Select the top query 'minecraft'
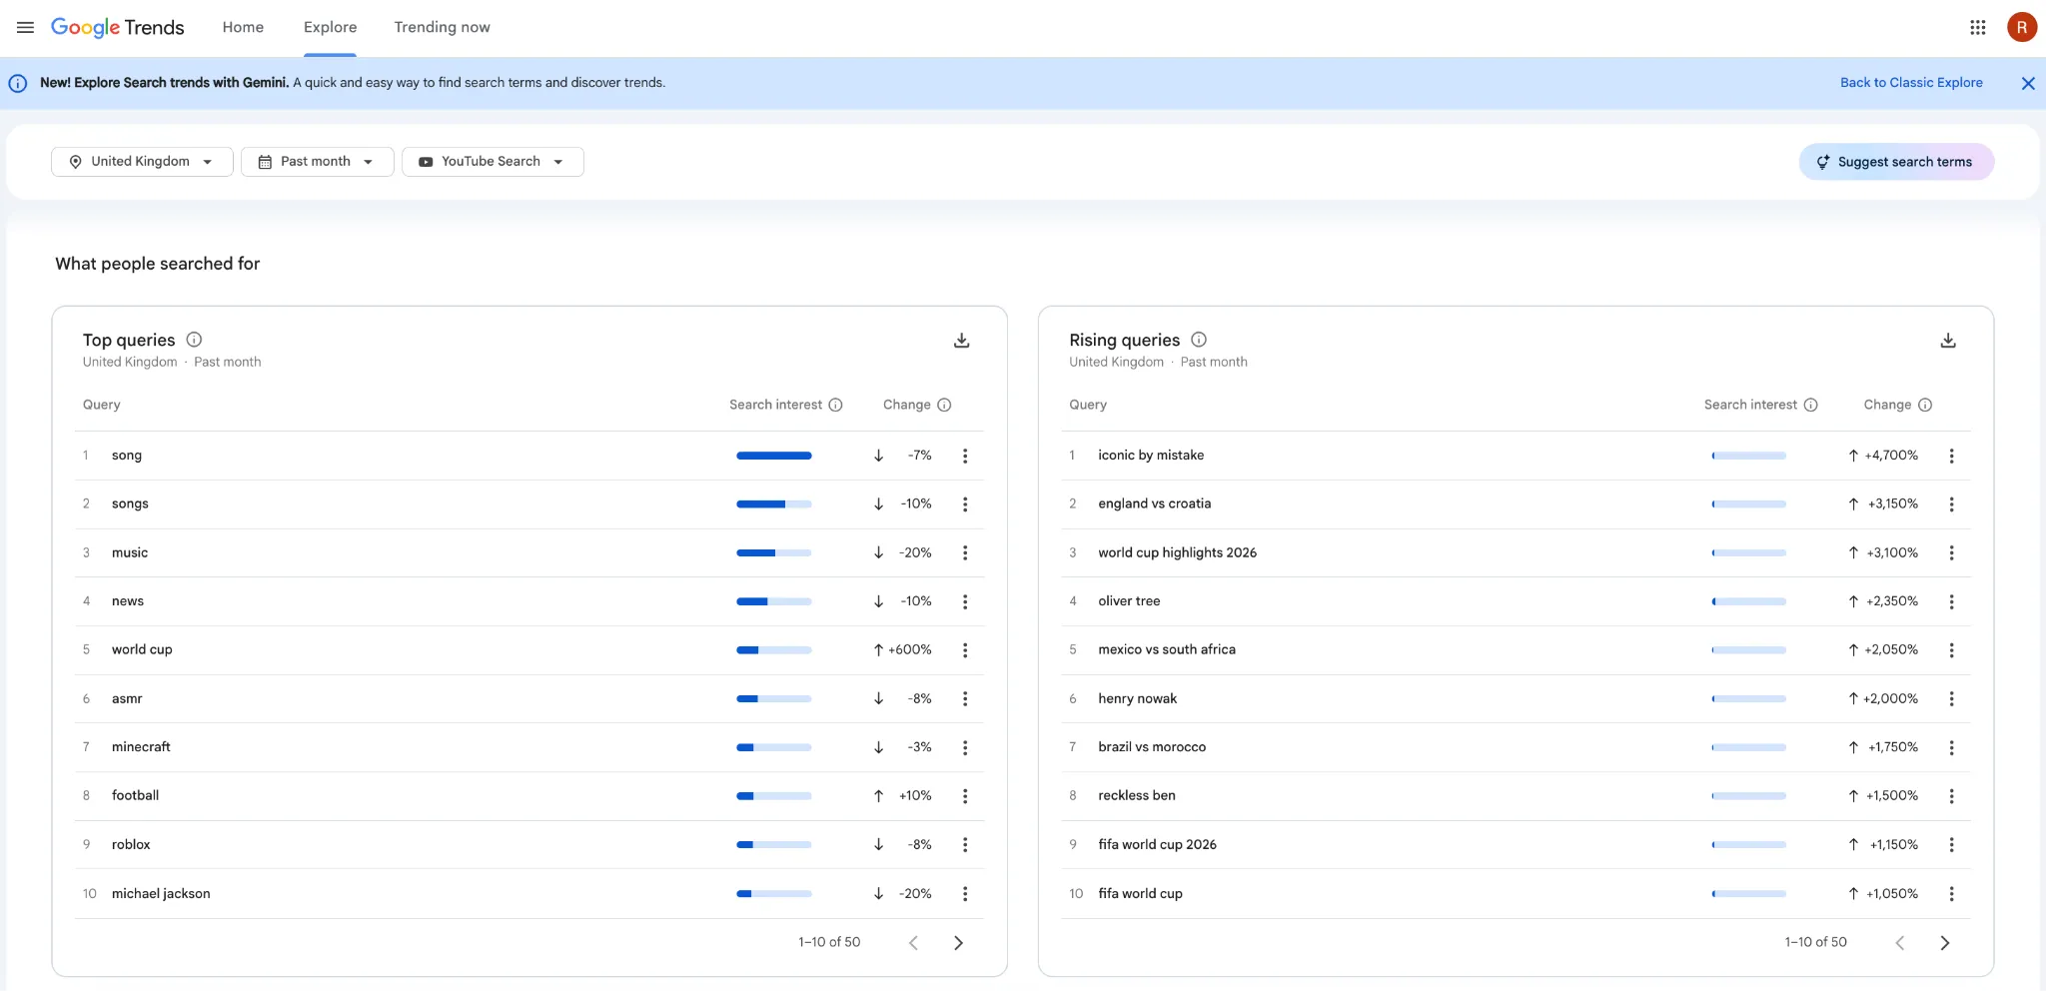The height and width of the screenshot is (991, 2046). [141, 747]
